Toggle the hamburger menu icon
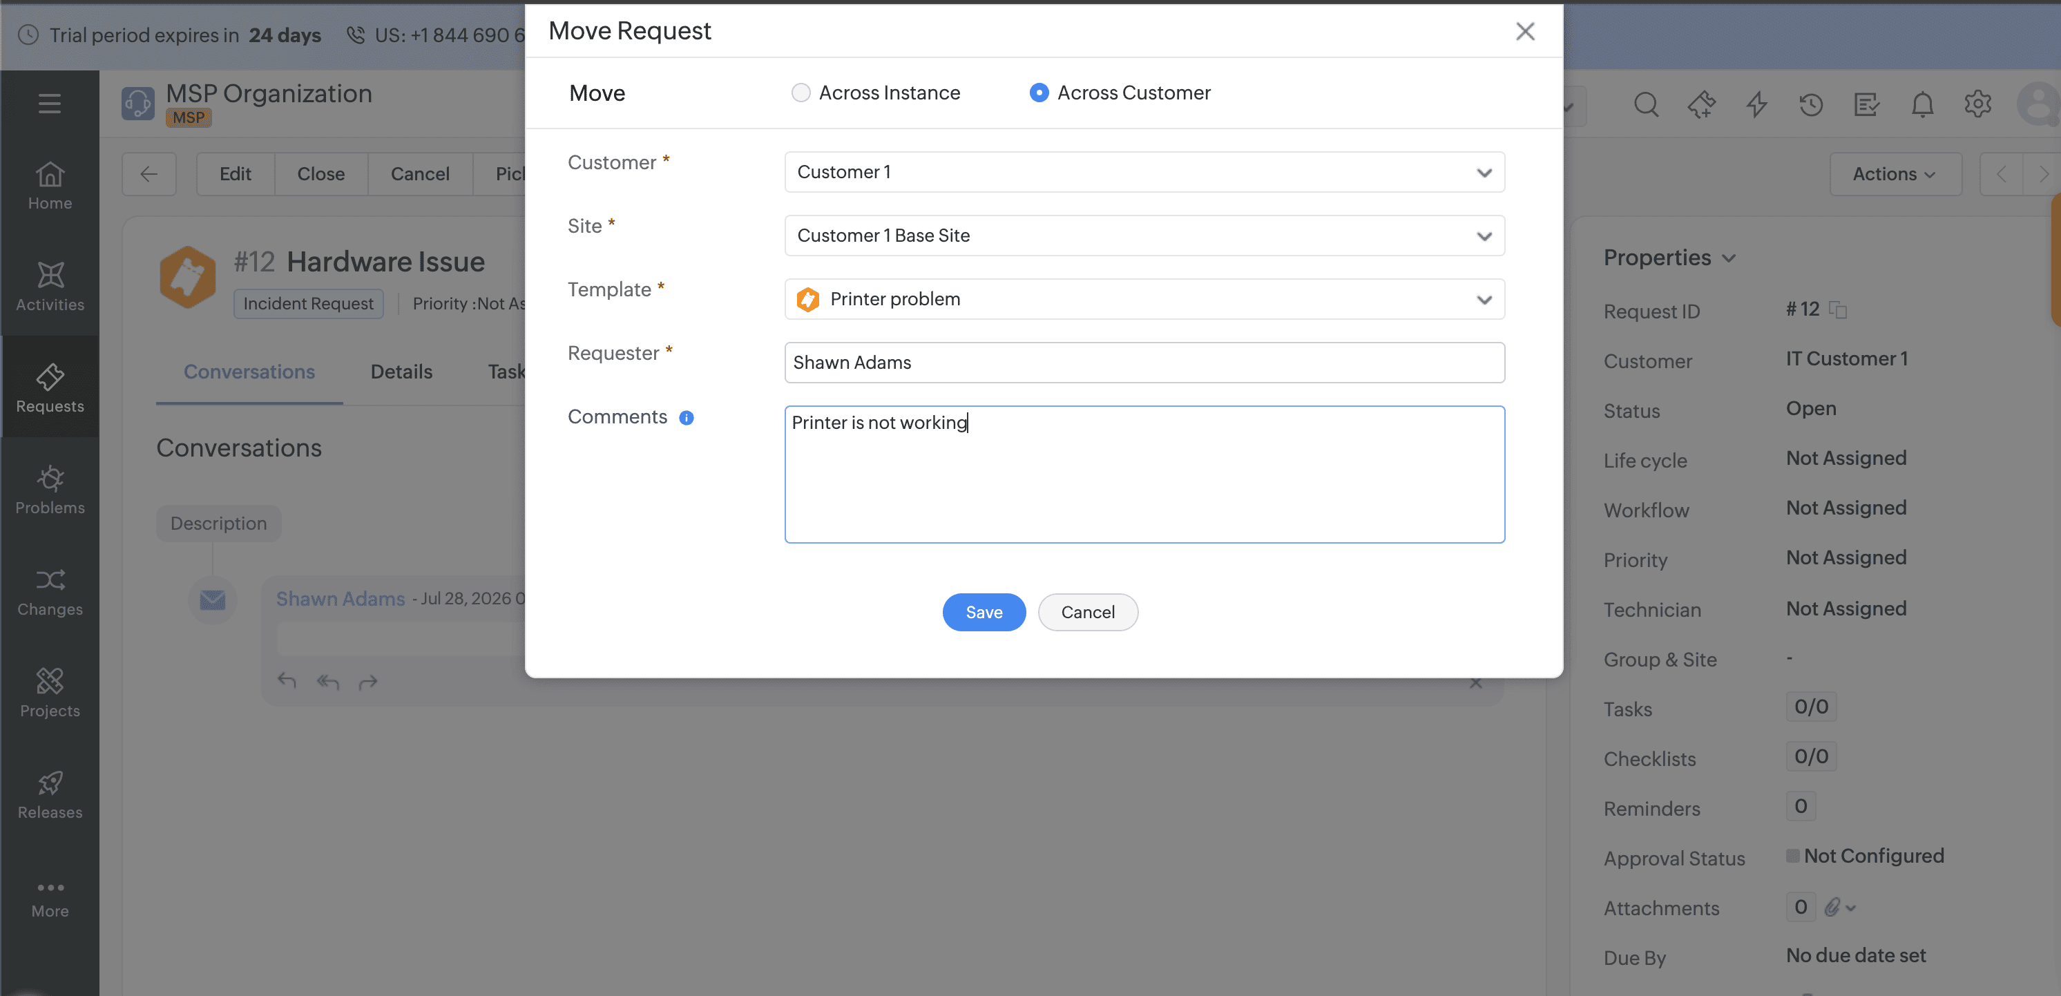The height and width of the screenshot is (996, 2061). click(x=50, y=103)
